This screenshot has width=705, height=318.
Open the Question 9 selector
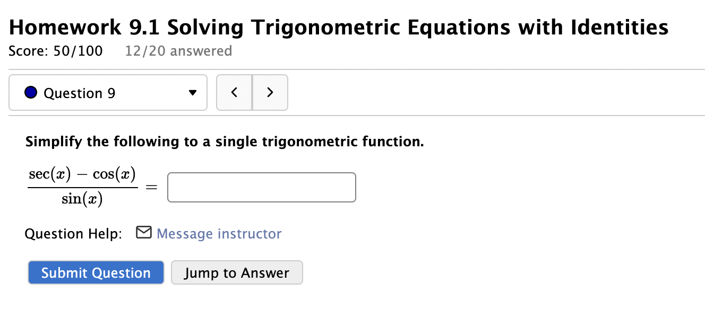108,92
